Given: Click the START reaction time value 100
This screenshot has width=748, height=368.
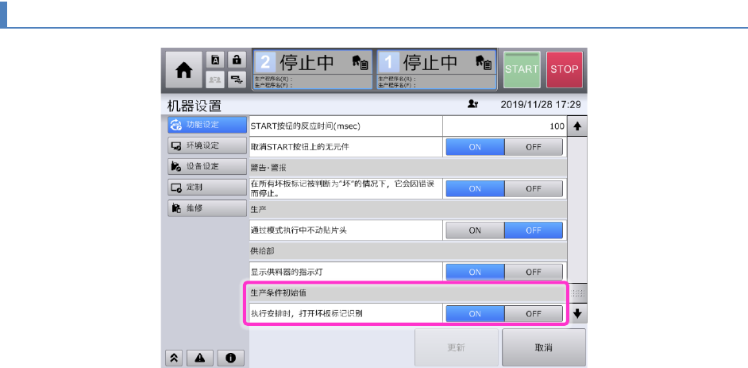Looking at the screenshot, I should click(x=505, y=126).
